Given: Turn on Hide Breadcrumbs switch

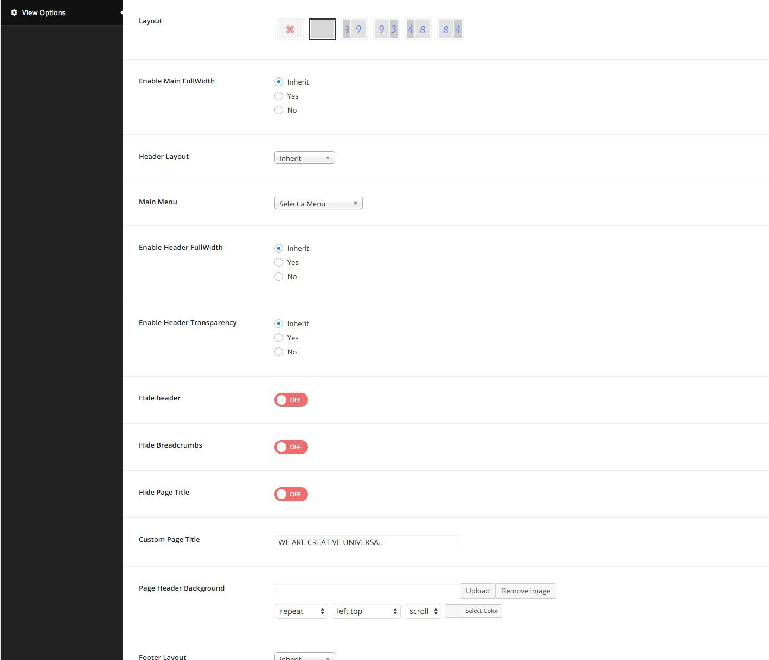Looking at the screenshot, I should point(291,447).
